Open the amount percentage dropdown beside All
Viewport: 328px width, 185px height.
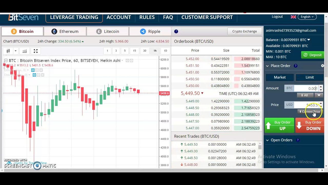click(x=319, y=95)
